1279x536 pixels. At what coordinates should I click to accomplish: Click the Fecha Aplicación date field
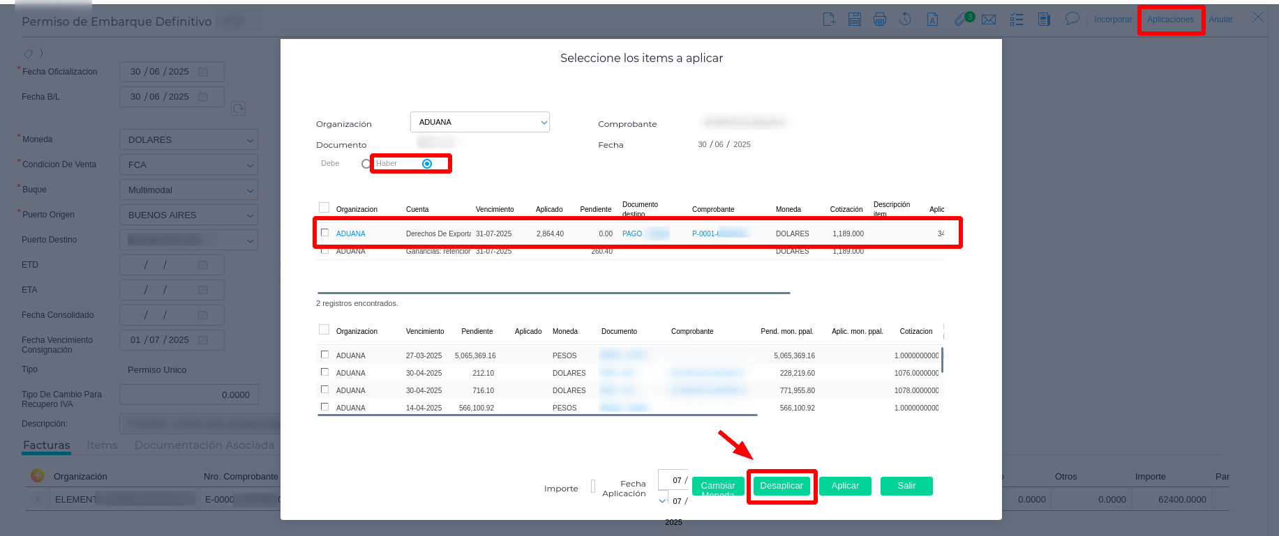(x=673, y=480)
